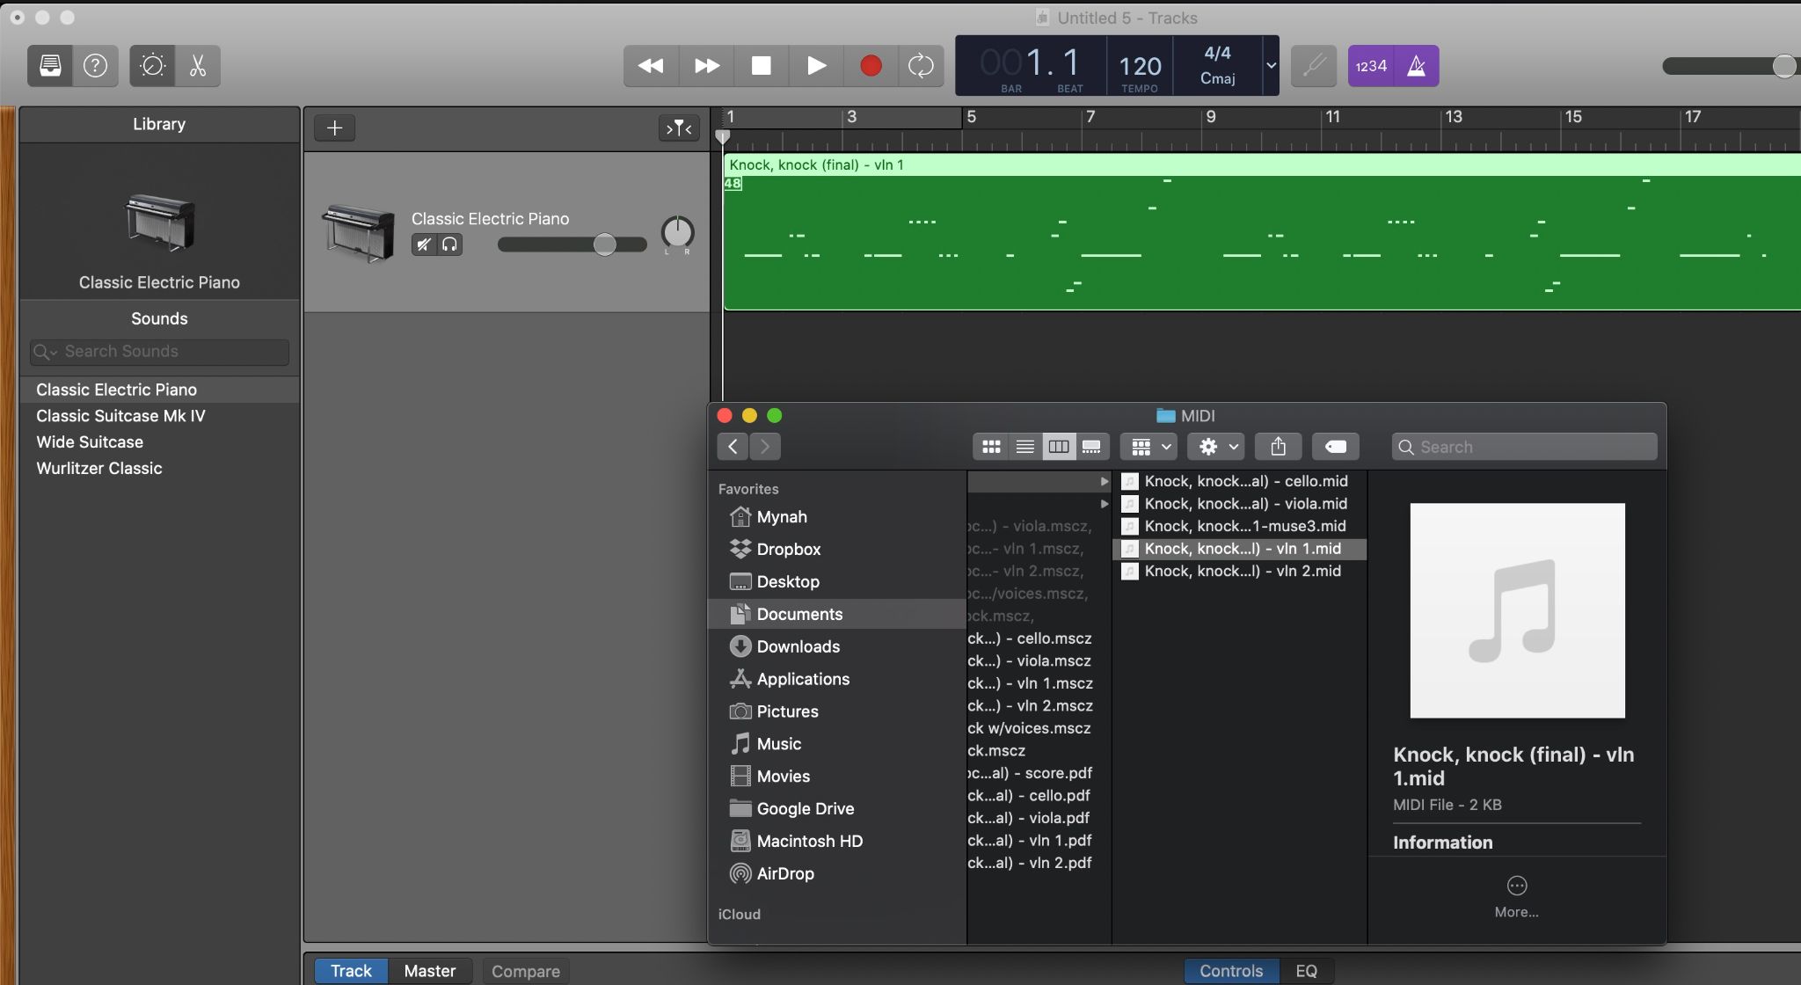
Task: Open the Editors scissors icon
Action: 198,66
